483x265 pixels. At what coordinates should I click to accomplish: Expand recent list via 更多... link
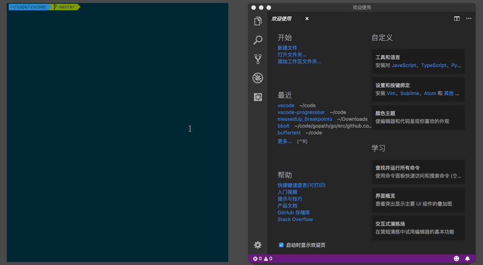point(285,141)
